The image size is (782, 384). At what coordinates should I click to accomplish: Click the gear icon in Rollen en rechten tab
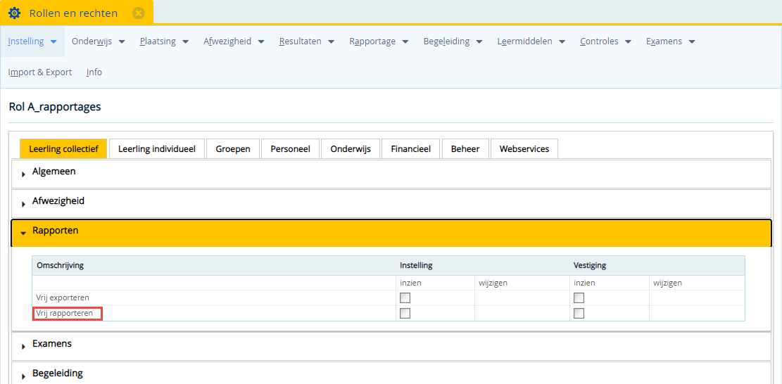click(x=15, y=13)
